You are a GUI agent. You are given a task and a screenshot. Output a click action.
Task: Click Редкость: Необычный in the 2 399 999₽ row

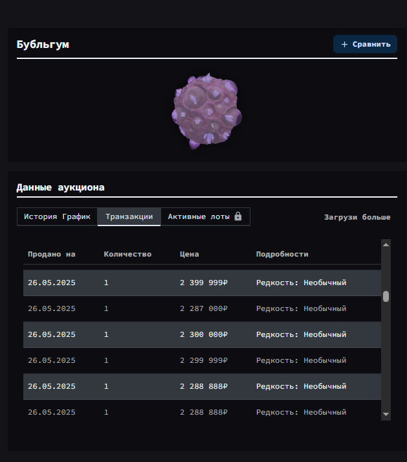[301, 283]
